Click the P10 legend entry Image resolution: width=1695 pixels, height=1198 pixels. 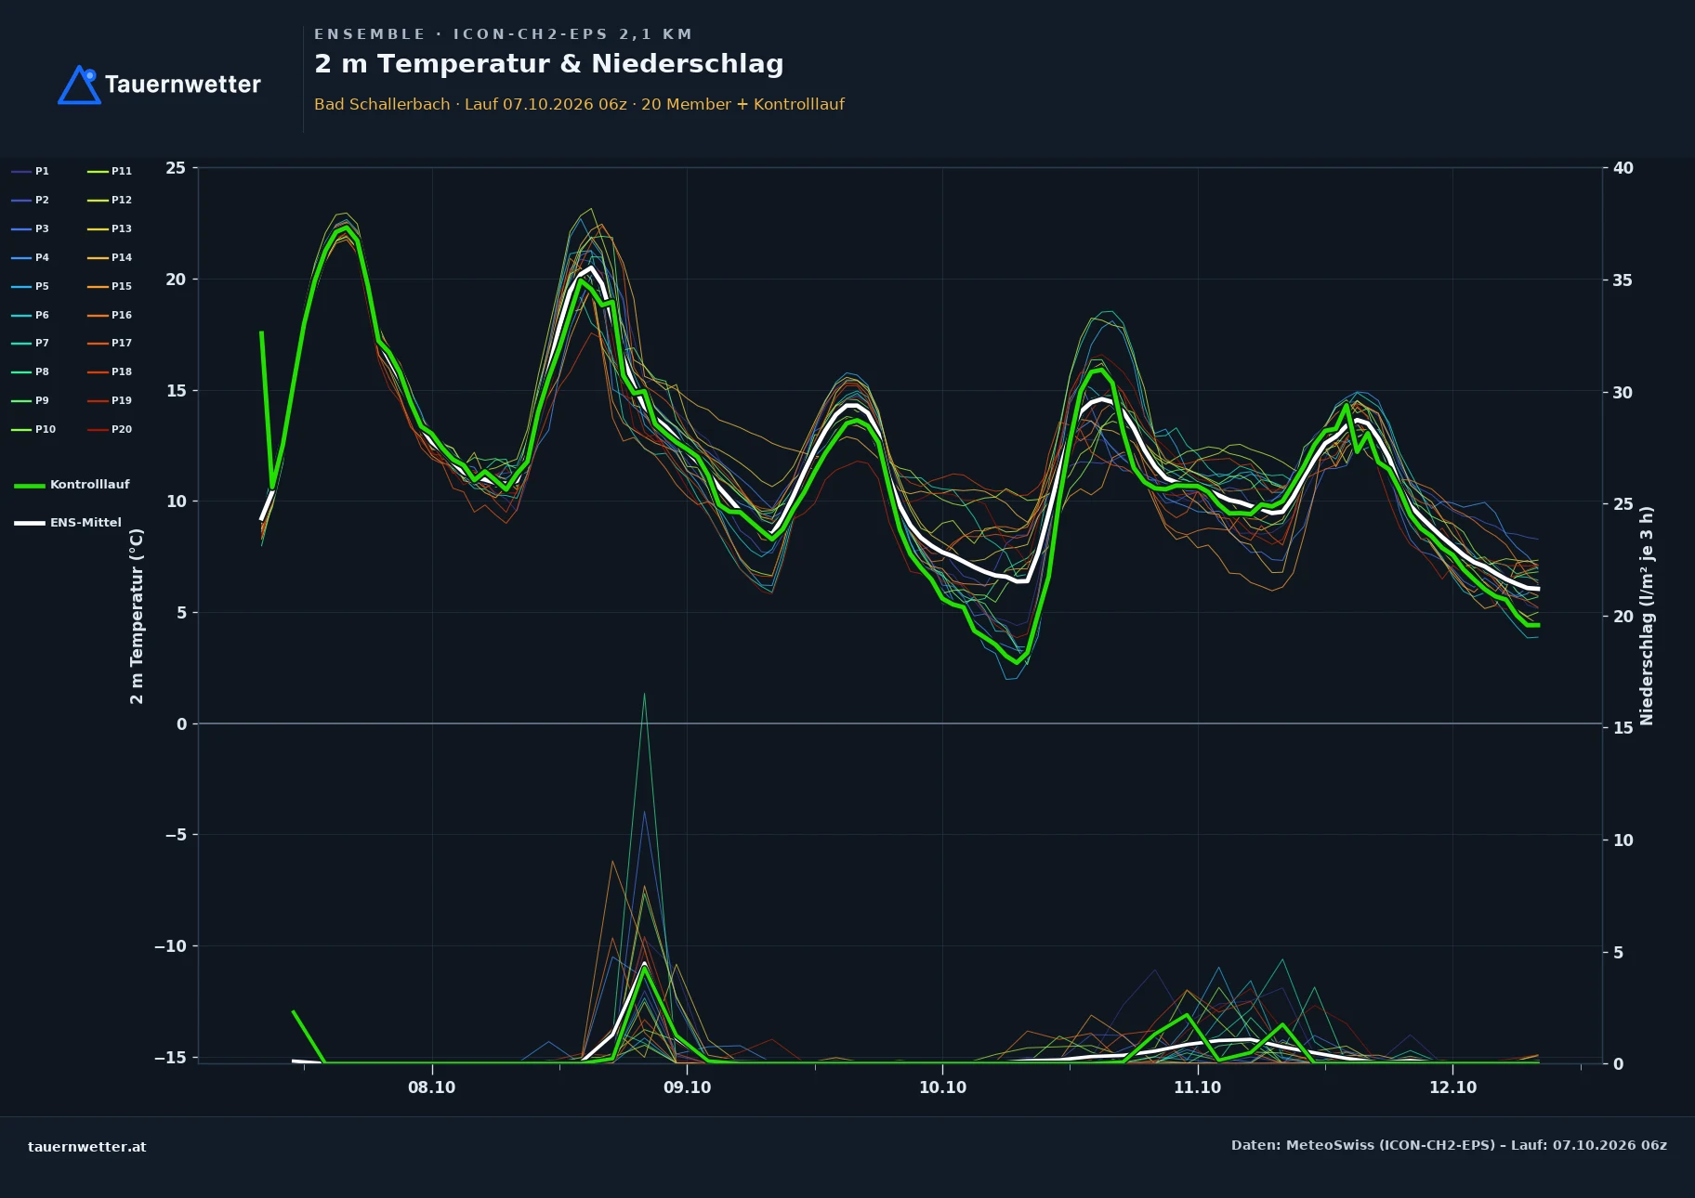point(33,429)
